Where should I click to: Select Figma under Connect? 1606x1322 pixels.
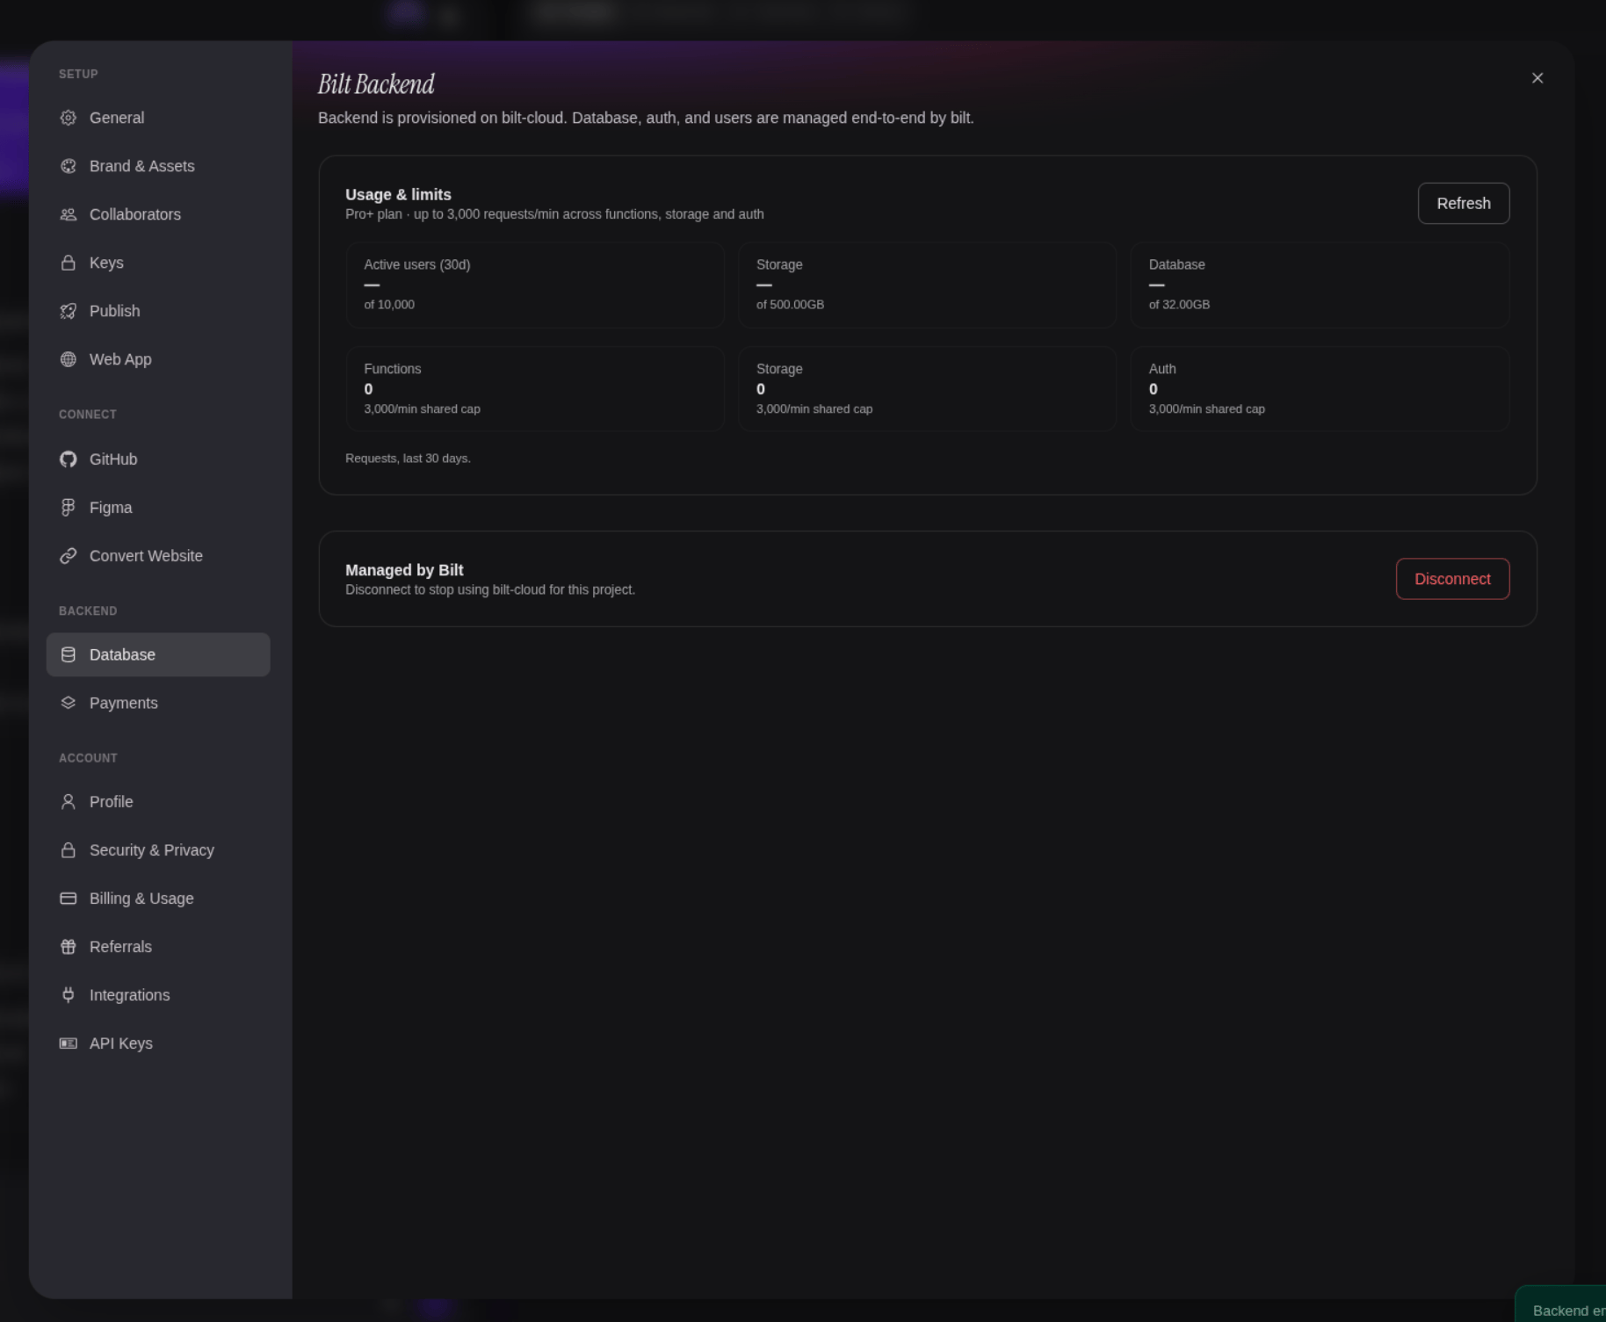(158, 508)
